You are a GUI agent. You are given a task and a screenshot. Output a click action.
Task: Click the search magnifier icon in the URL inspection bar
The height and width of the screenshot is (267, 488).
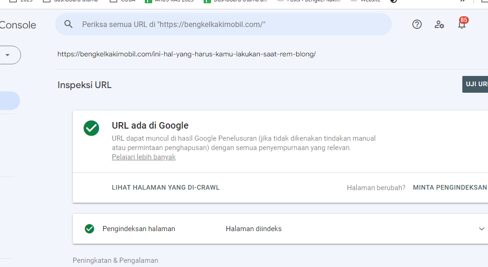[x=68, y=24]
